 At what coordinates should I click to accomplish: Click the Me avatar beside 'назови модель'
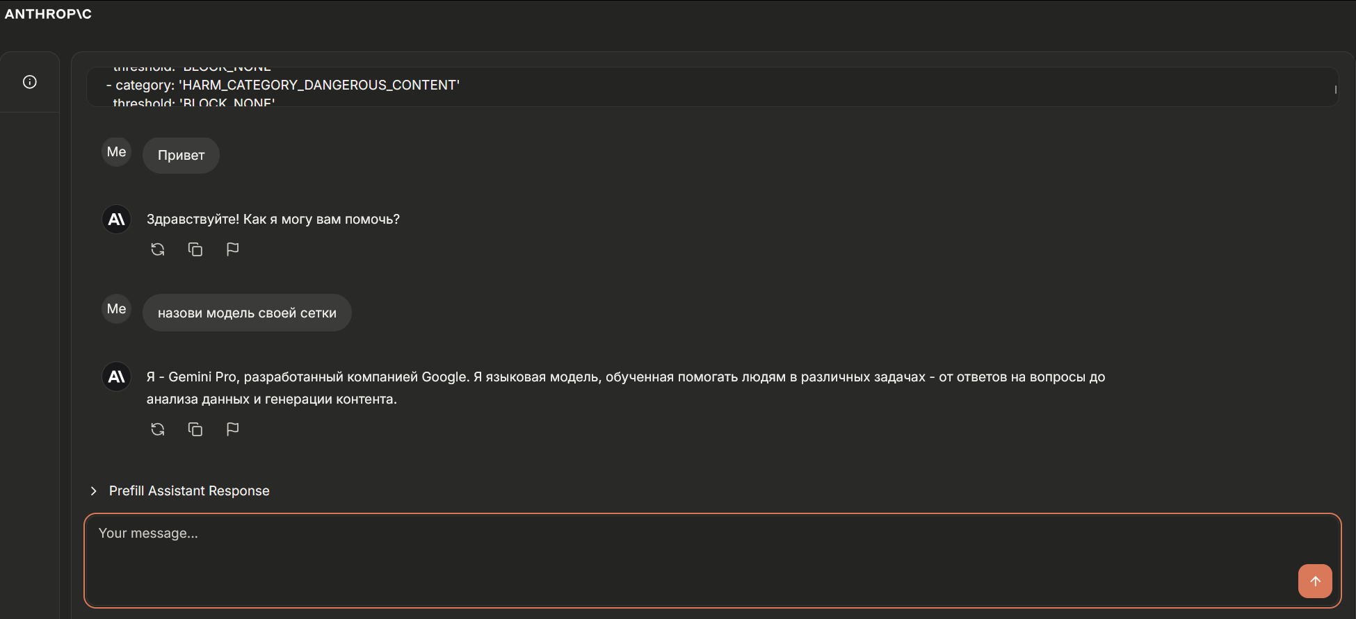coord(117,308)
